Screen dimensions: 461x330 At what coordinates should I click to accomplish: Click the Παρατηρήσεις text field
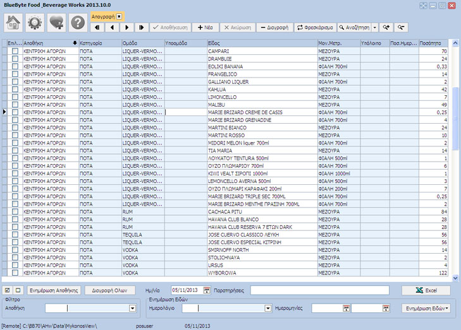319,290
